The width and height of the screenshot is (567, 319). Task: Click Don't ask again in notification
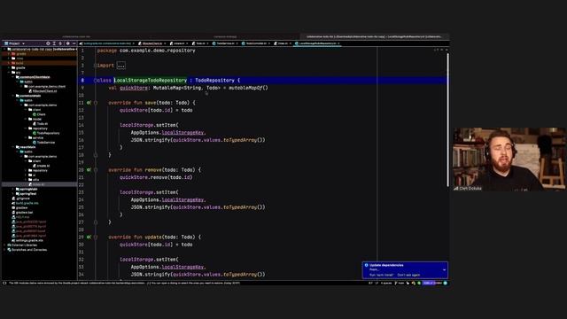tap(408, 275)
